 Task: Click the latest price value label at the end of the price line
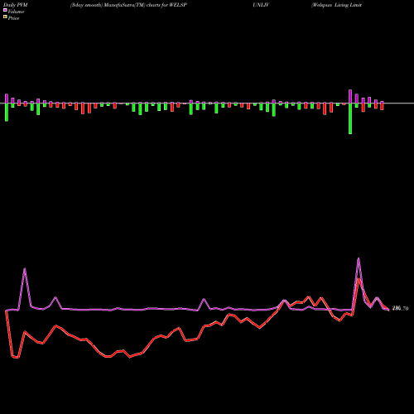[x=400, y=309]
